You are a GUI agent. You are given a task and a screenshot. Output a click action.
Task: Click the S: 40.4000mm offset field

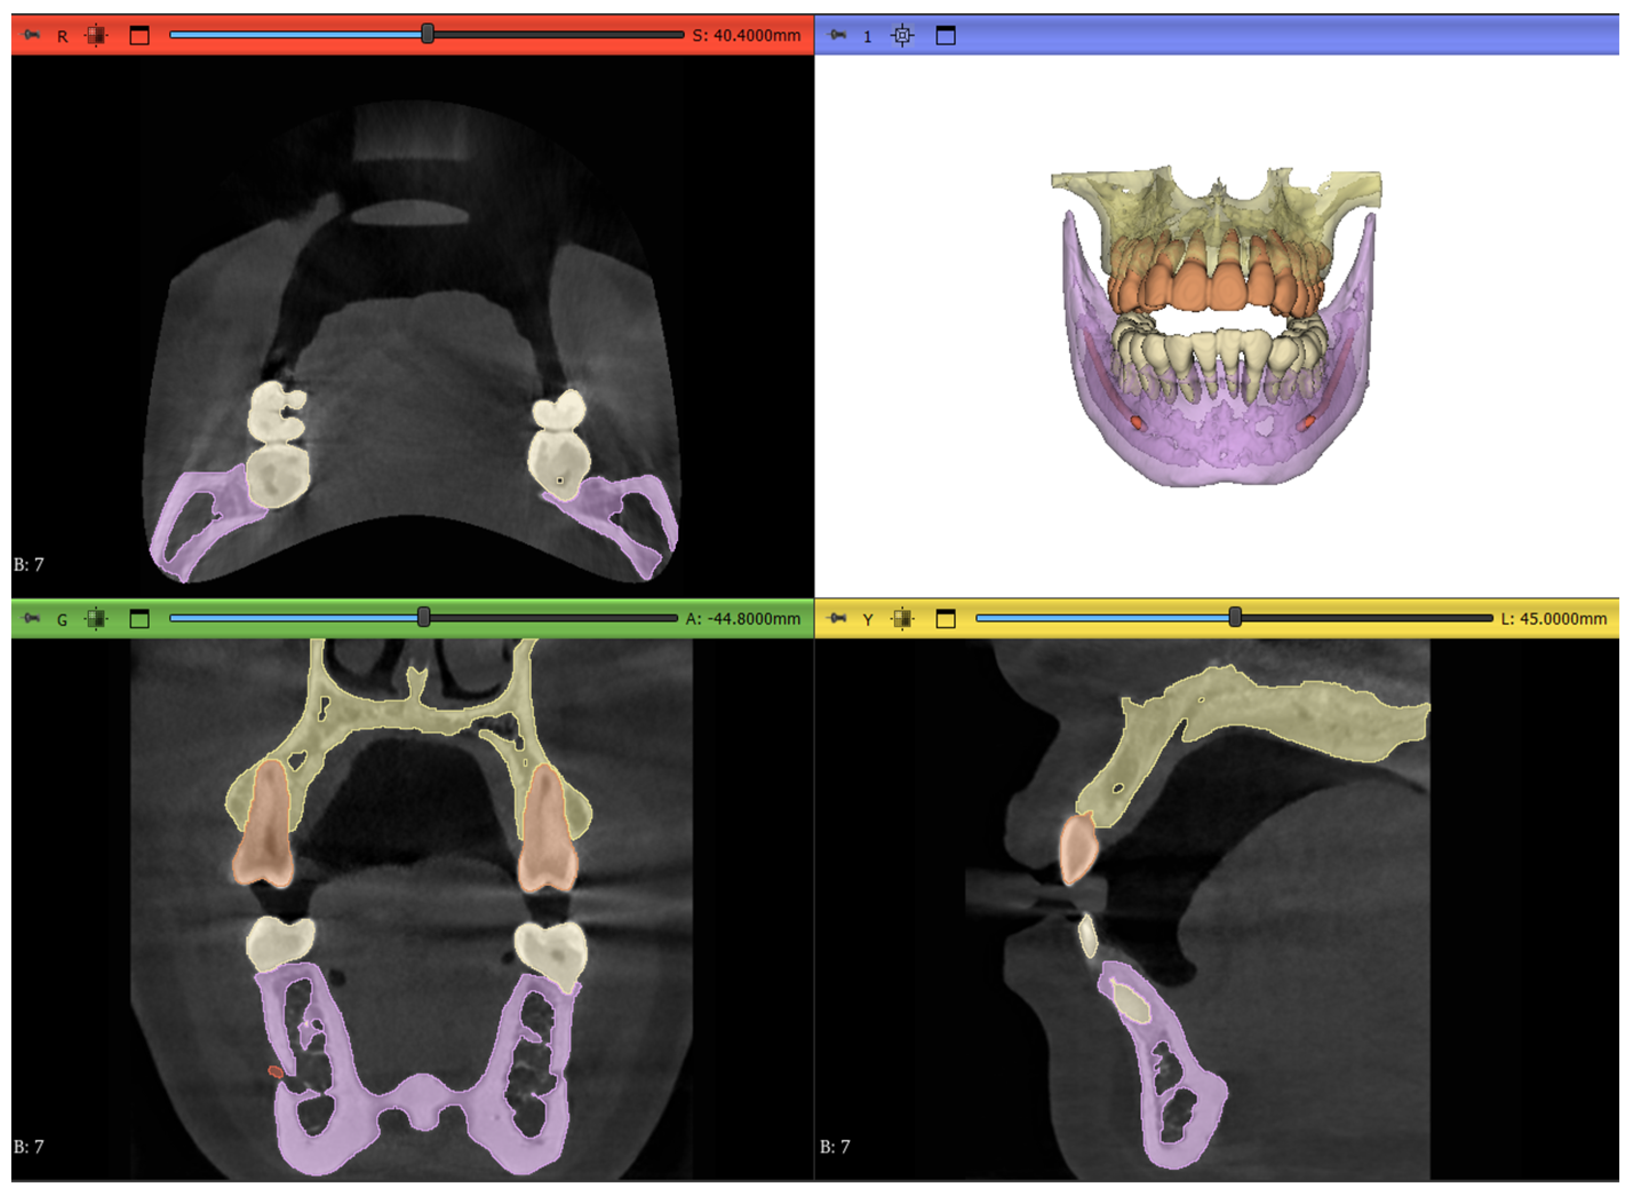(746, 35)
